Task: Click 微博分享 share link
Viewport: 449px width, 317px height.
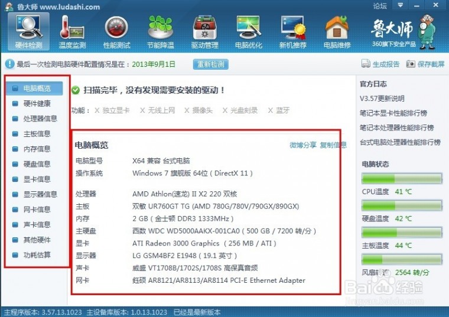Action: pyautogui.click(x=303, y=145)
